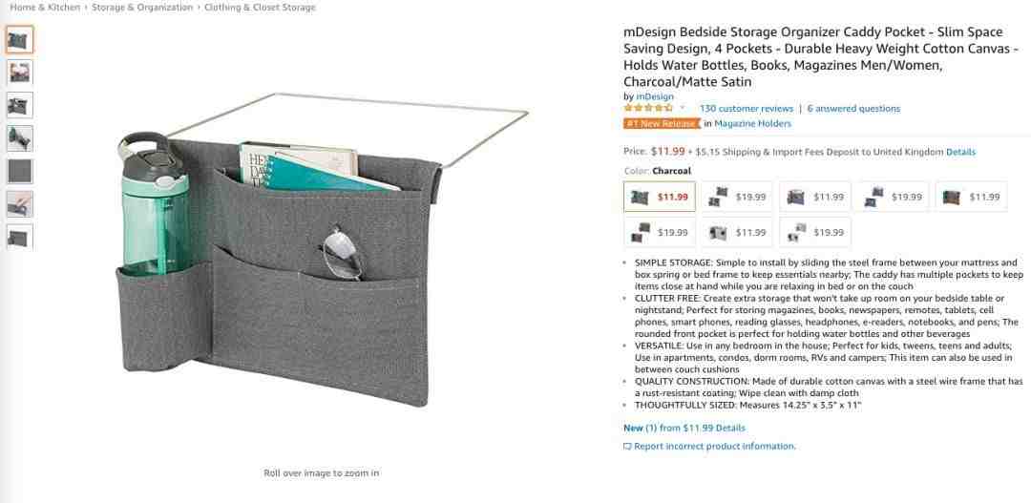The width and height of the screenshot is (1031, 503).
Task: Open the 6 answered questions link
Action: 853,109
